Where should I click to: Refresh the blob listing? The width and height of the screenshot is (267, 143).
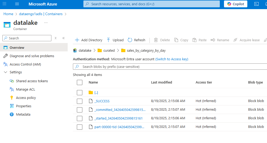click(137, 40)
